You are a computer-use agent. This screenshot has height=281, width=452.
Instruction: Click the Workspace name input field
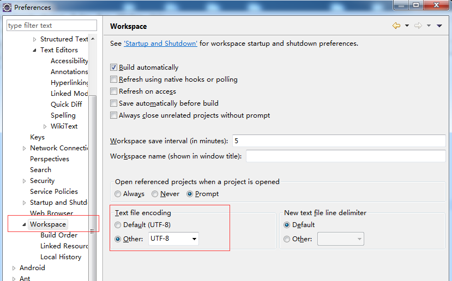click(x=346, y=156)
